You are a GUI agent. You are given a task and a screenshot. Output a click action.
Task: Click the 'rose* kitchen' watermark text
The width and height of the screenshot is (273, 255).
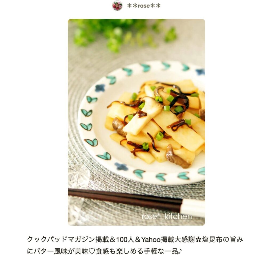167,216
